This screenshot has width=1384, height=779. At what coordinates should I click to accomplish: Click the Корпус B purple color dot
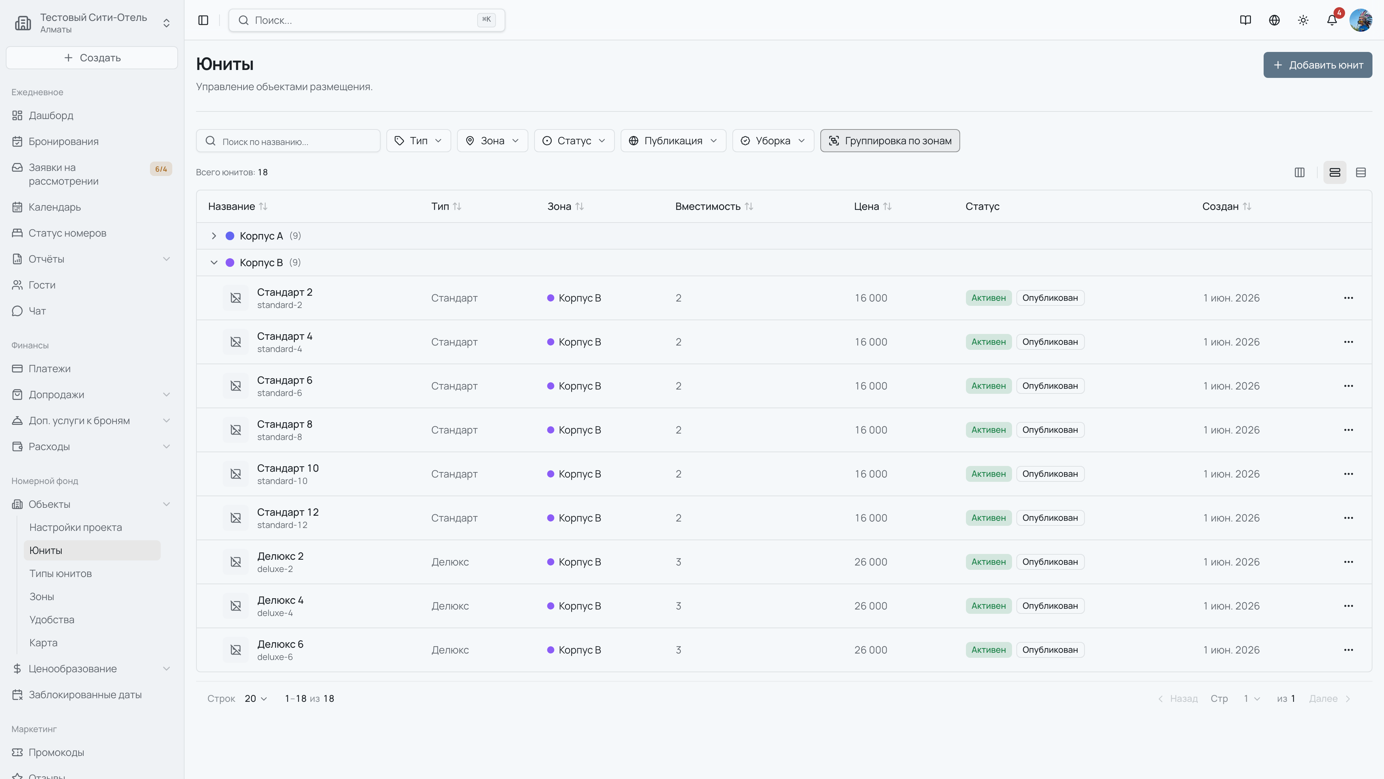[x=230, y=263]
